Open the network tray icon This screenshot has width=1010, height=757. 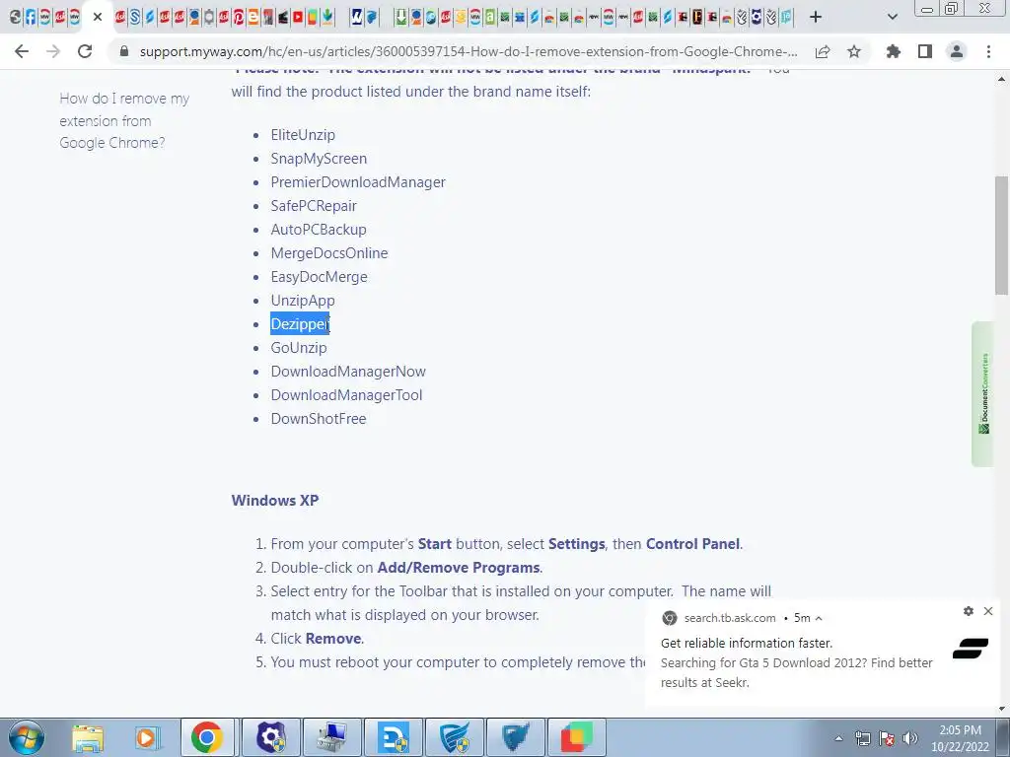tap(862, 738)
